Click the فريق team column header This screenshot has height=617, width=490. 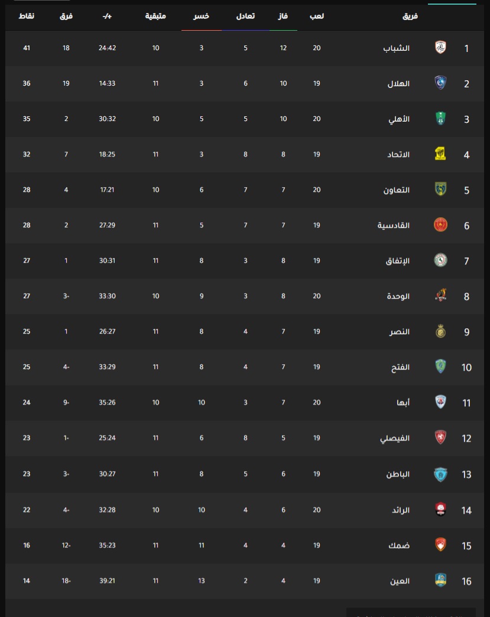410,16
